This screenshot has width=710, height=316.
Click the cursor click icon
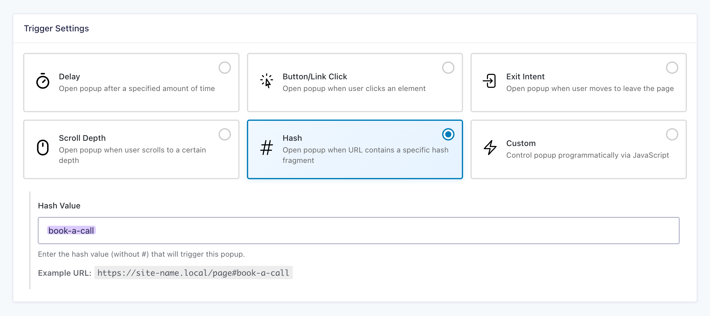point(266,81)
